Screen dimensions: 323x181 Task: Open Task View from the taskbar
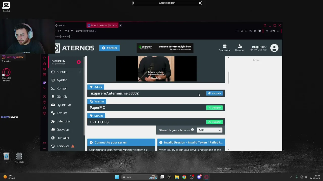[162, 177]
